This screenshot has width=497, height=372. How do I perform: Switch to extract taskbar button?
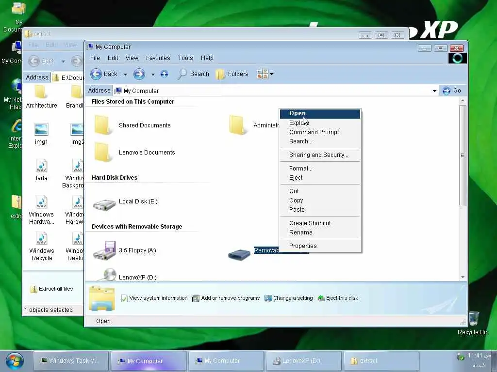tap(381, 361)
